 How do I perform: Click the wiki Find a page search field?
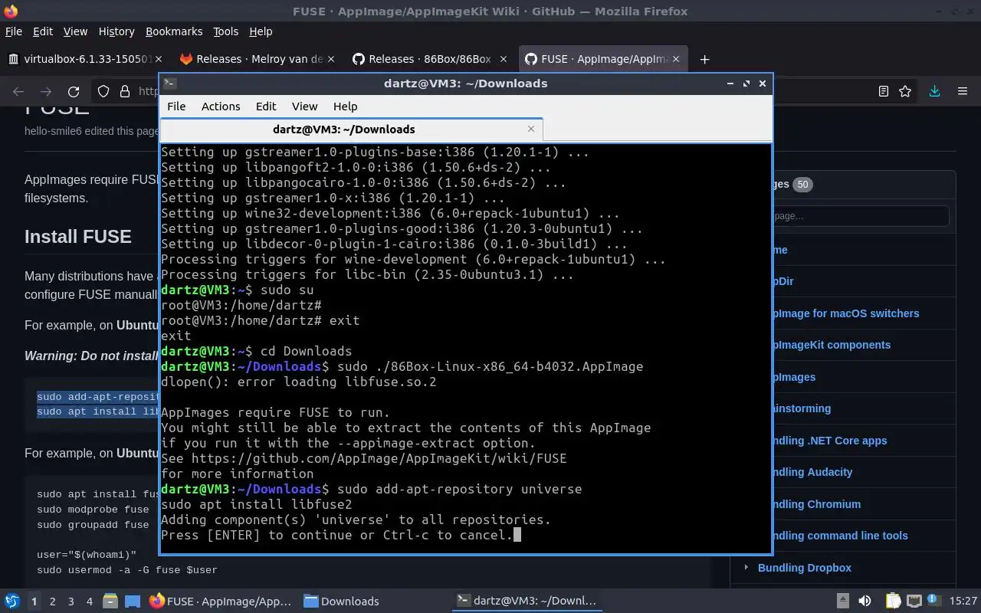coord(861,216)
